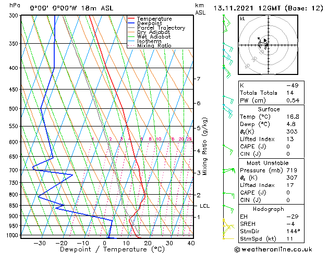Click the StmSpd (kt) value 11
Image resolution: width=328 pixels, height=253 pixels.
pos(290,239)
